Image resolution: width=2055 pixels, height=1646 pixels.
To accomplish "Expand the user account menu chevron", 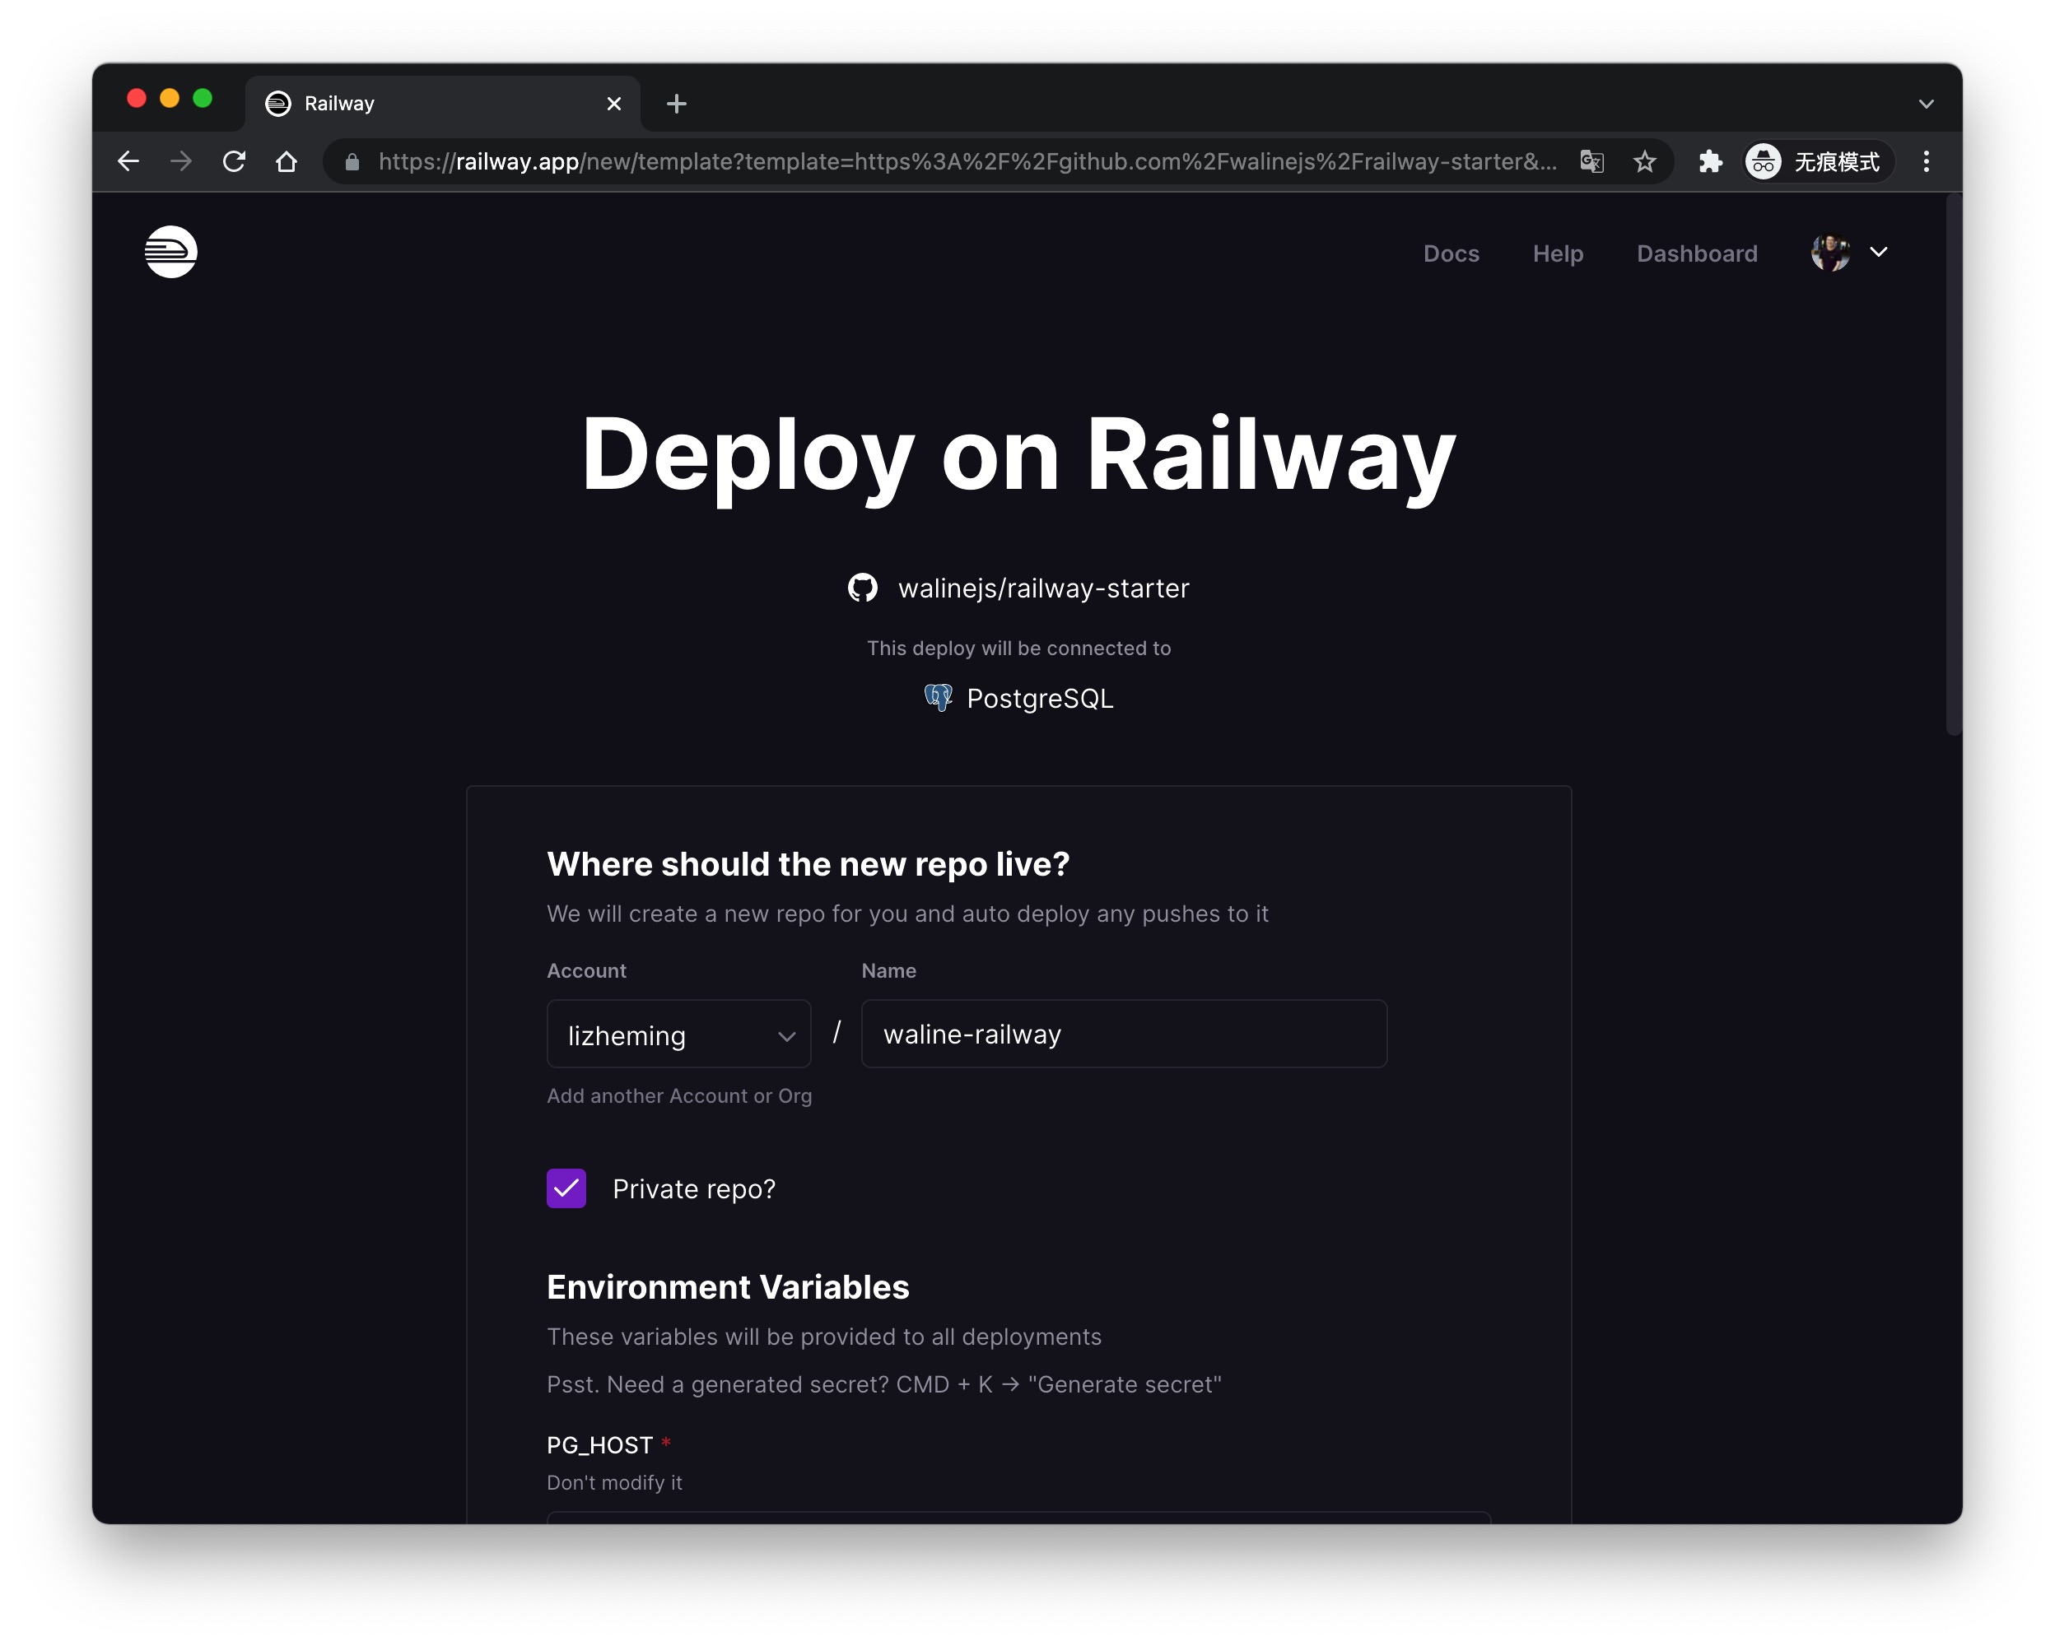I will [x=1879, y=253].
